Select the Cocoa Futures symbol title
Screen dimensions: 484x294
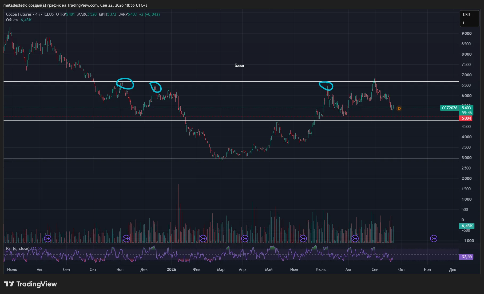click(19, 14)
